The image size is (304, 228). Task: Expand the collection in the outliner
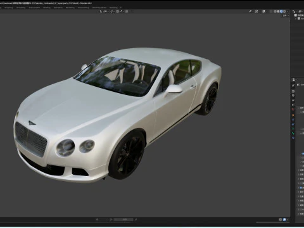tap(296, 18)
